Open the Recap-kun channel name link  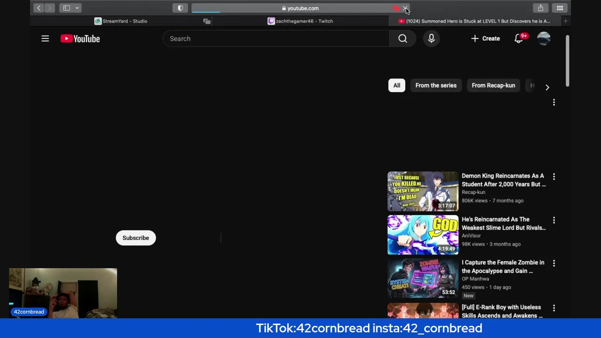[473, 192]
